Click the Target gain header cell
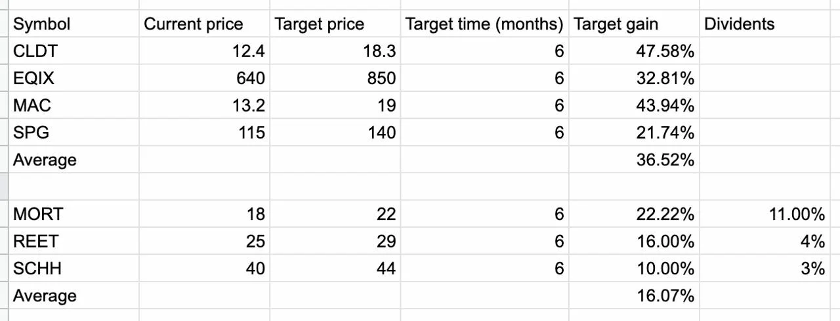Image resolution: width=840 pixels, height=321 pixels. click(634, 24)
